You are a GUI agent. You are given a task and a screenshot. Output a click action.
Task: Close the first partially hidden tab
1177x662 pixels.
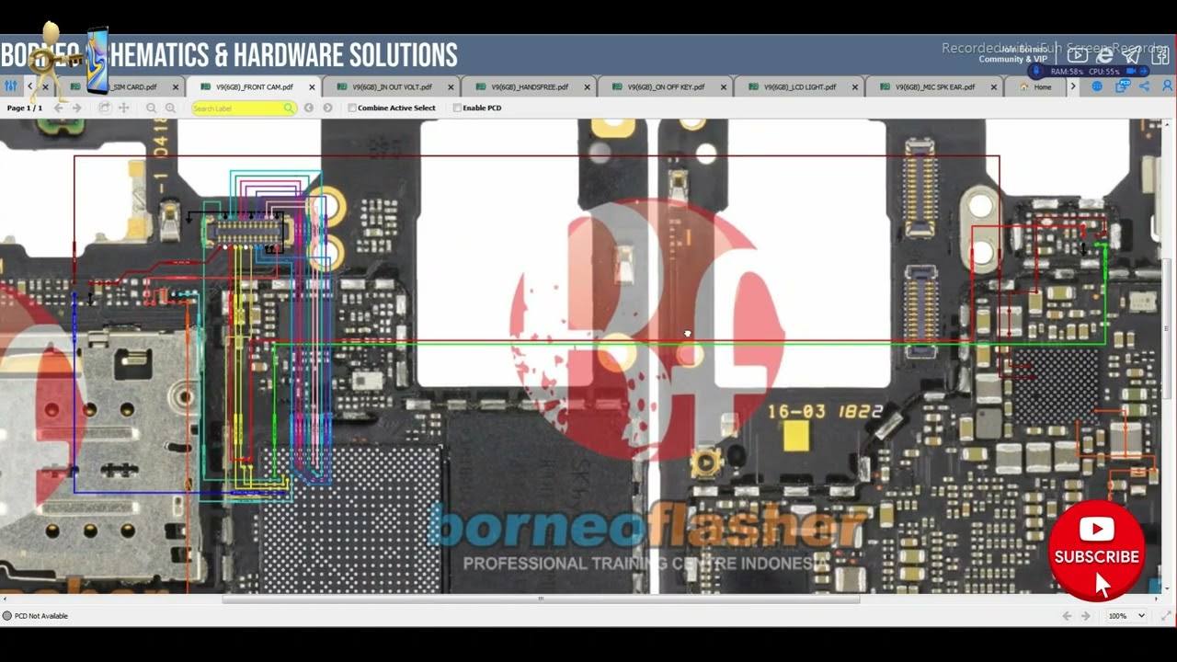45,87
